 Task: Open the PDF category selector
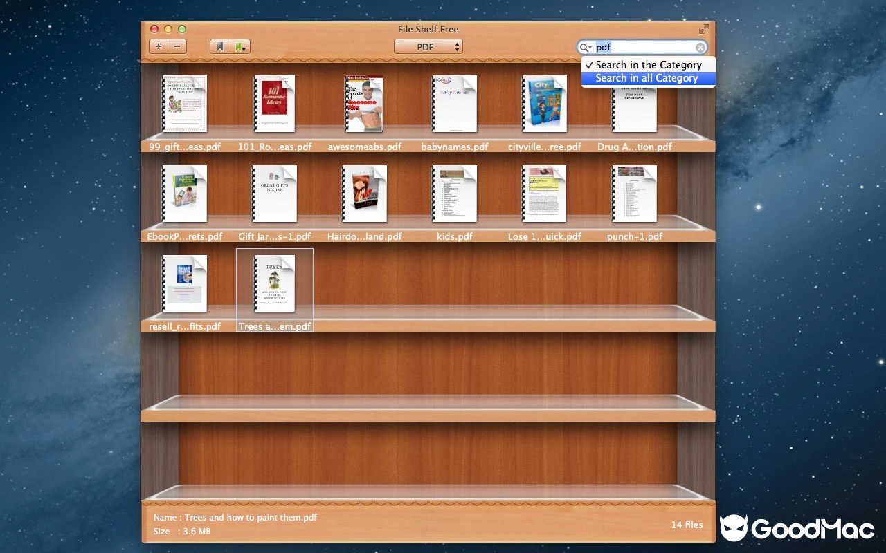[x=428, y=46]
